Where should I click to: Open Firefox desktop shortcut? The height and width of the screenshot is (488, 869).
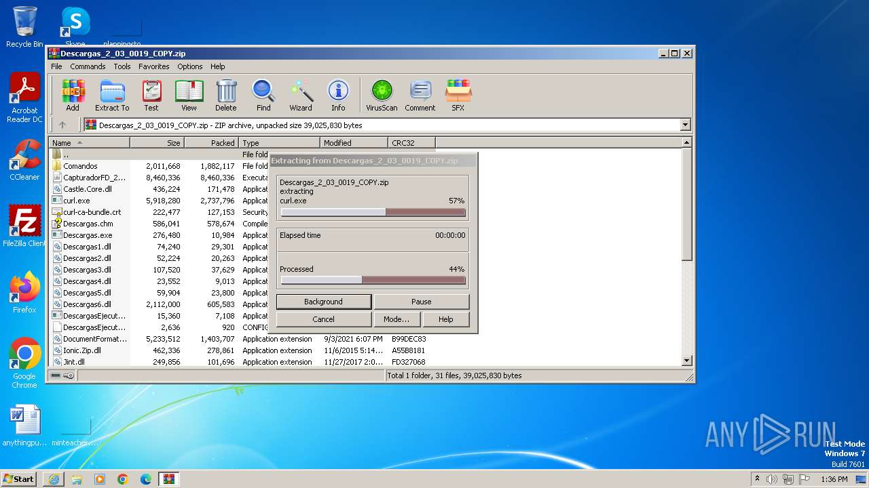click(24, 292)
